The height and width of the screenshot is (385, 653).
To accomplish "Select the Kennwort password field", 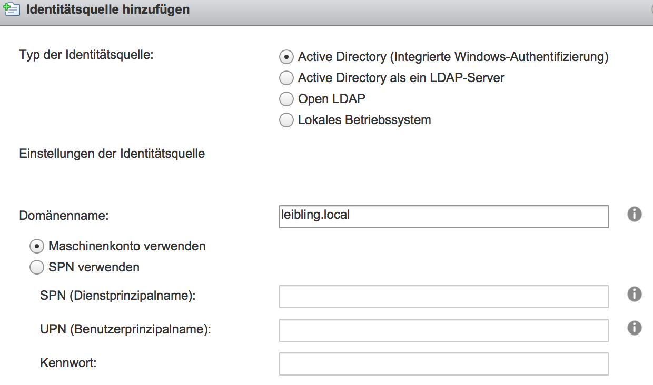I will point(444,364).
